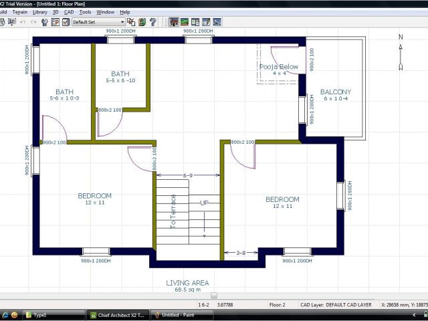
Task: Select the house-shaped build tools icon
Action: pyautogui.click(x=174, y=22)
